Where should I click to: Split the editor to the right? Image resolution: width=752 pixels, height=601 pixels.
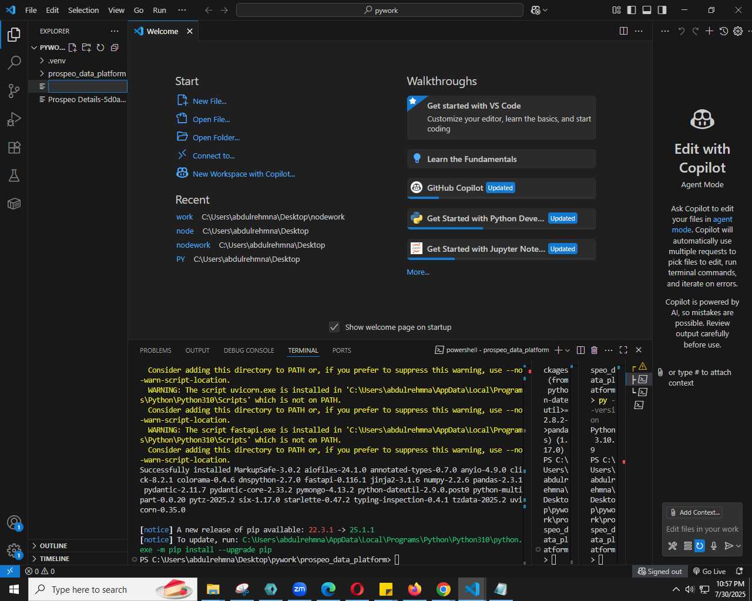(624, 31)
